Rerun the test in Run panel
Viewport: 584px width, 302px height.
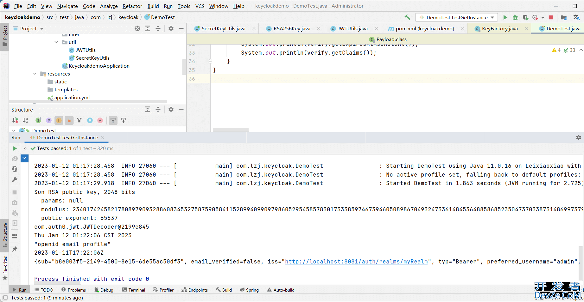15,148
